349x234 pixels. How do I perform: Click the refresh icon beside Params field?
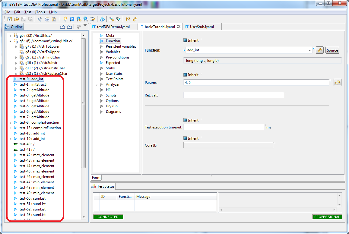[338, 83]
